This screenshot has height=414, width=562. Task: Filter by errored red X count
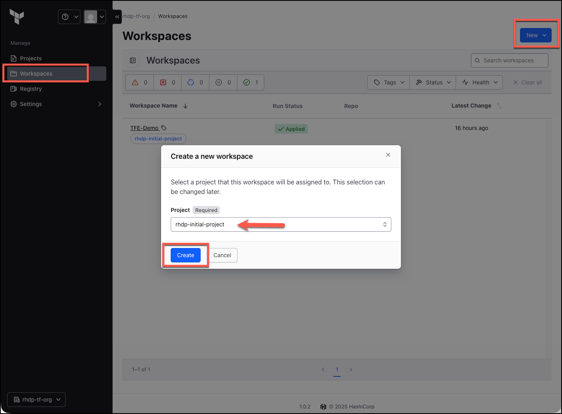(167, 82)
